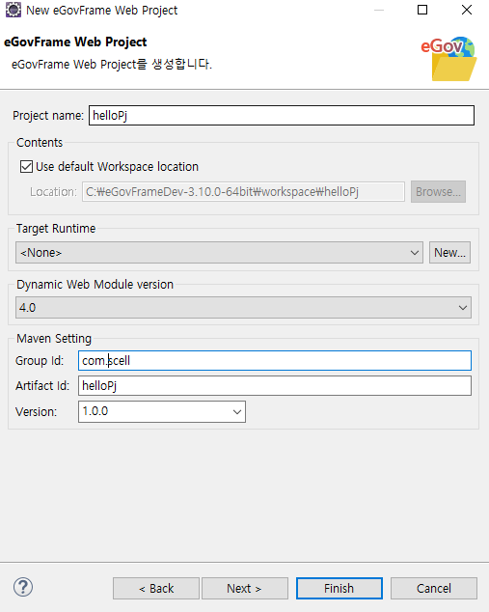The width and height of the screenshot is (489, 612).
Task: Click the Maven Setting group label
Action: click(x=54, y=339)
